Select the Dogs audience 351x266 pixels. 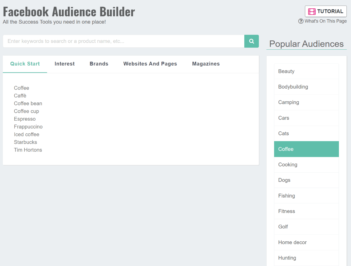pyautogui.click(x=306, y=180)
